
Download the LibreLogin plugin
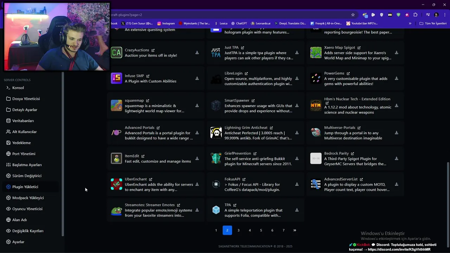tap(297, 78)
